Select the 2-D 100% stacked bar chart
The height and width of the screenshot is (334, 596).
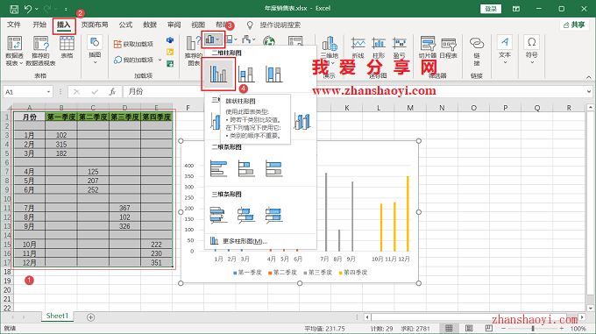(x=273, y=168)
